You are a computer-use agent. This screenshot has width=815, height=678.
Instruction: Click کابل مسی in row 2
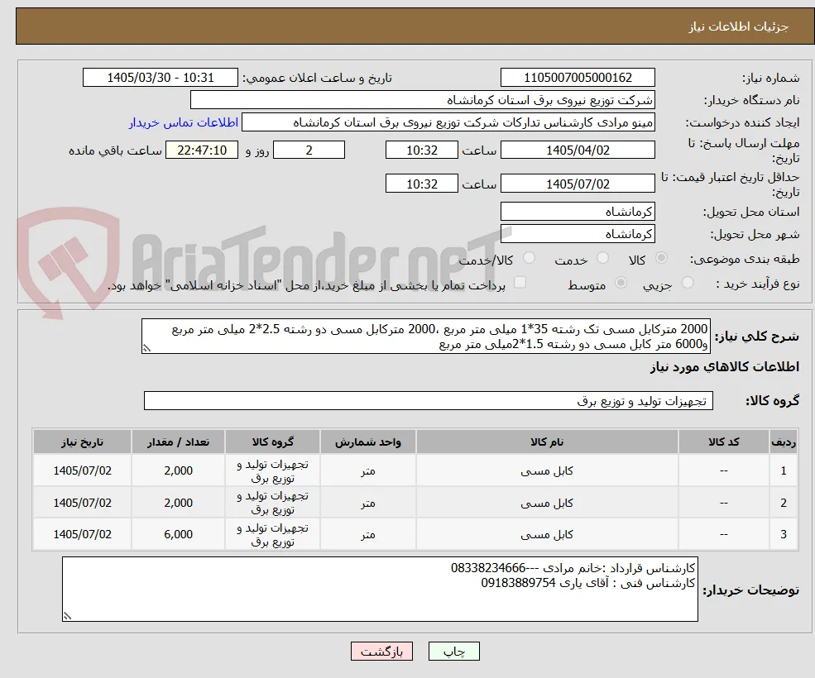[x=547, y=503]
